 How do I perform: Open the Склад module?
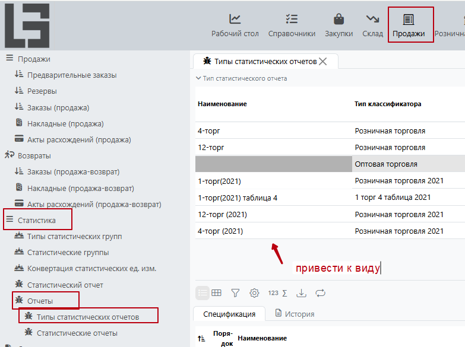pyautogui.click(x=372, y=24)
